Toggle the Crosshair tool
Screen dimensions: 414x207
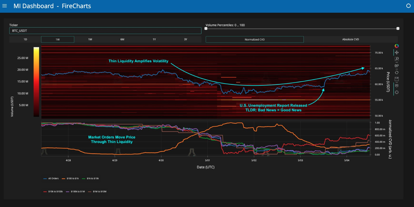[397, 92]
